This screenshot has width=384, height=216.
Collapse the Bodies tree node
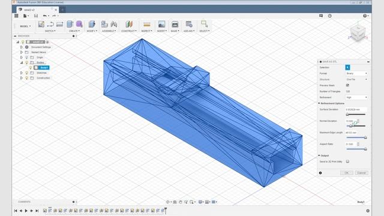tap(22, 62)
